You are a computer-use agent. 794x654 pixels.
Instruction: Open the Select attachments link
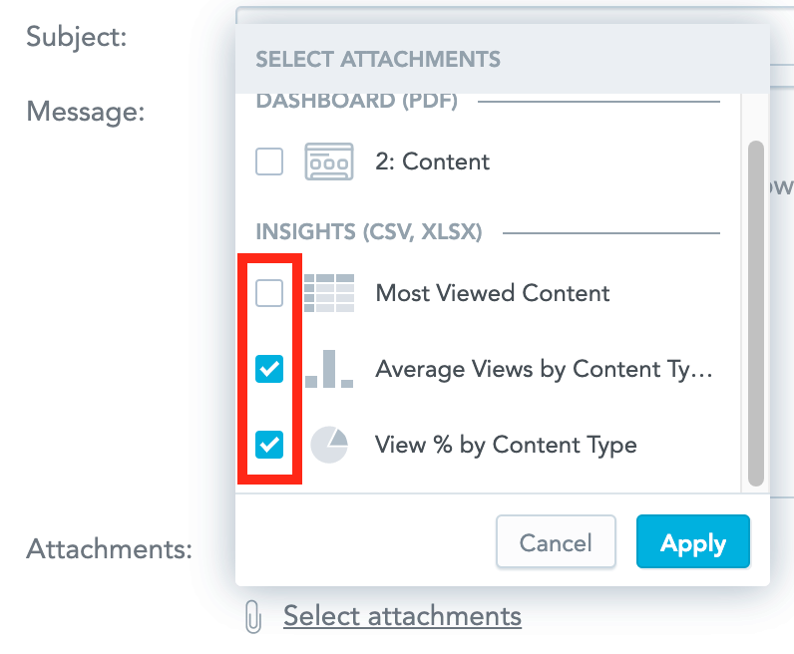point(402,616)
